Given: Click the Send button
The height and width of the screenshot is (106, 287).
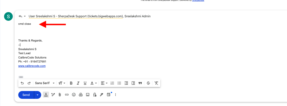Looking at the screenshot, I should click(26, 95).
